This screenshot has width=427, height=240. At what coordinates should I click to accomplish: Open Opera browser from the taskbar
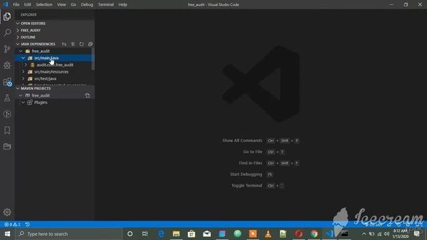[x=299, y=234]
